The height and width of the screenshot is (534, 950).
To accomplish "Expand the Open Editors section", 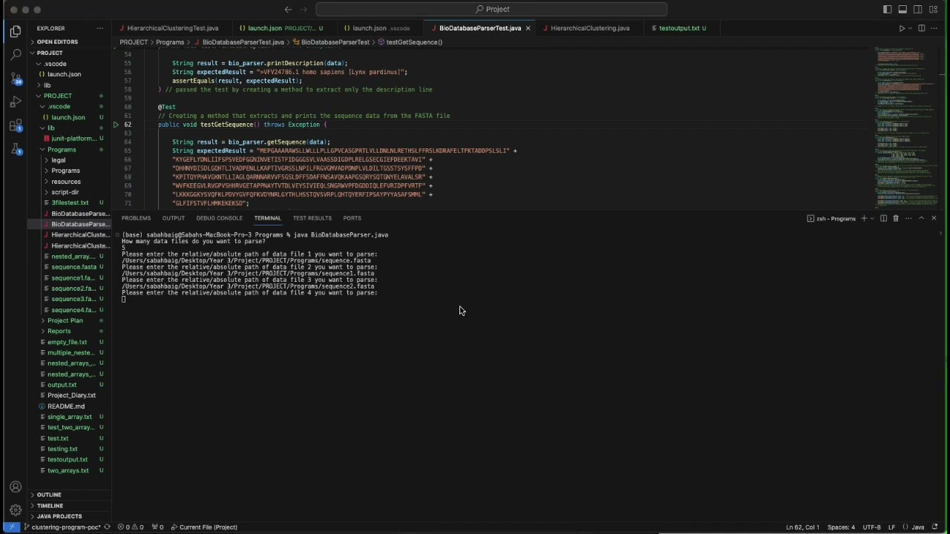I will [x=57, y=42].
